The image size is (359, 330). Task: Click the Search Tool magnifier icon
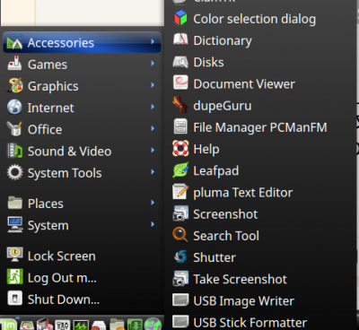(180, 235)
